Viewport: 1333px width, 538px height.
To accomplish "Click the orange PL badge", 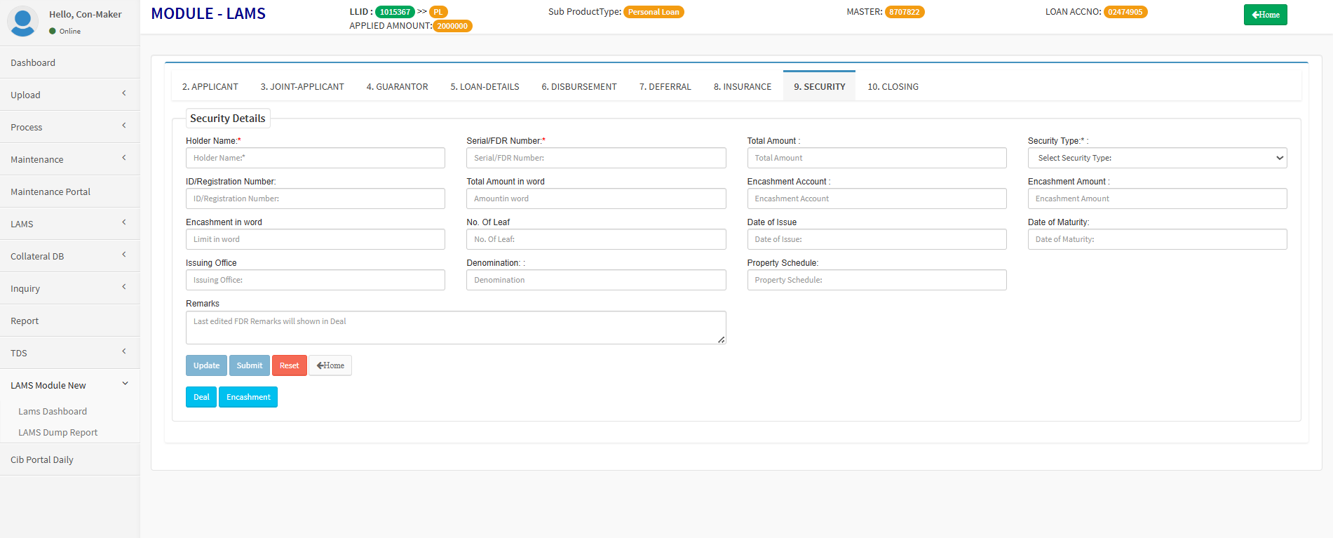I will coord(438,12).
